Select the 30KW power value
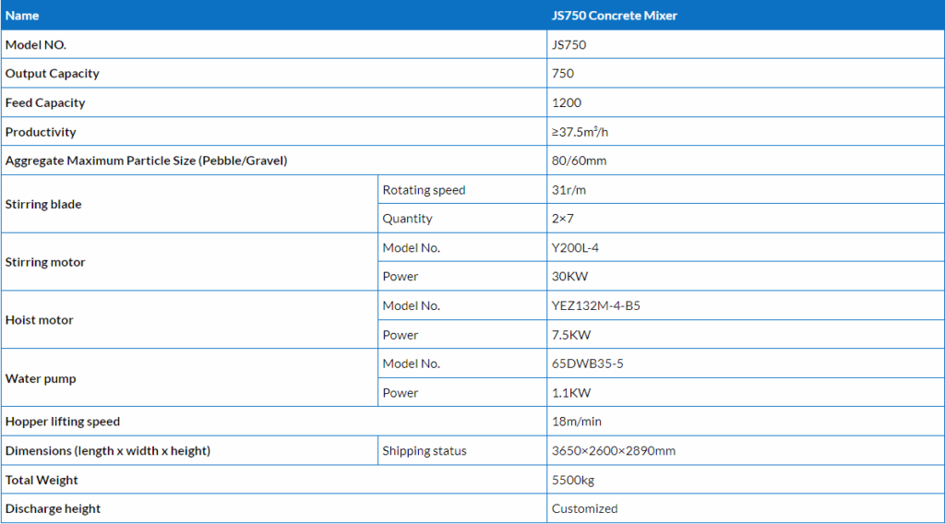945x524 pixels. pos(568,276)
